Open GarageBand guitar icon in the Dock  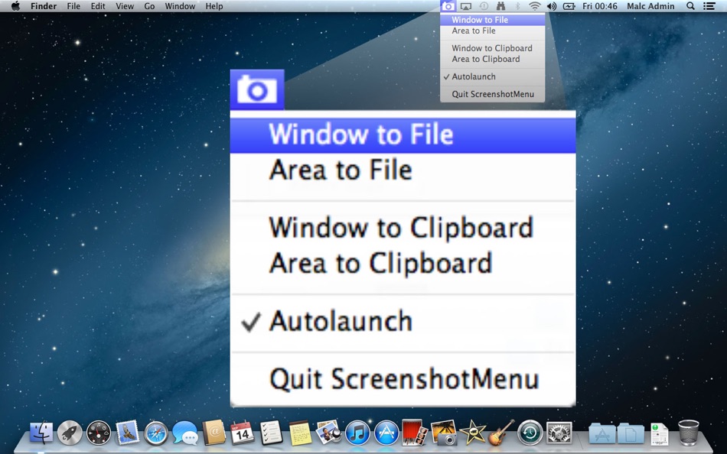coord(501,433)
